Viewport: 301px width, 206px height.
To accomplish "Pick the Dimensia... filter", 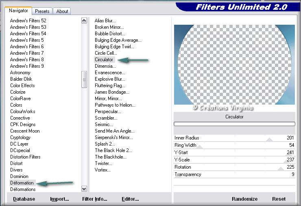I will click(105, 66).
